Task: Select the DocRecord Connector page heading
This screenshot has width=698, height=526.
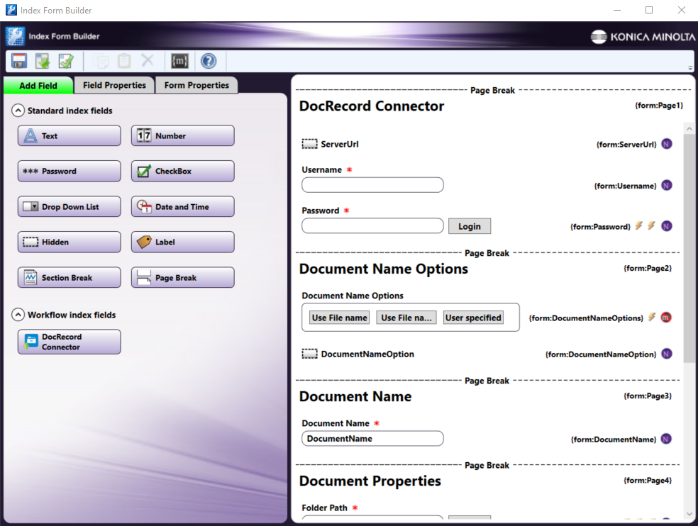Action: [x=371, y=106]
